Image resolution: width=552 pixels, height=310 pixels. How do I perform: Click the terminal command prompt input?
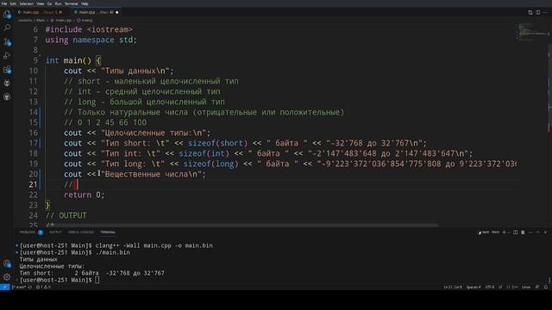coord(97,280)
